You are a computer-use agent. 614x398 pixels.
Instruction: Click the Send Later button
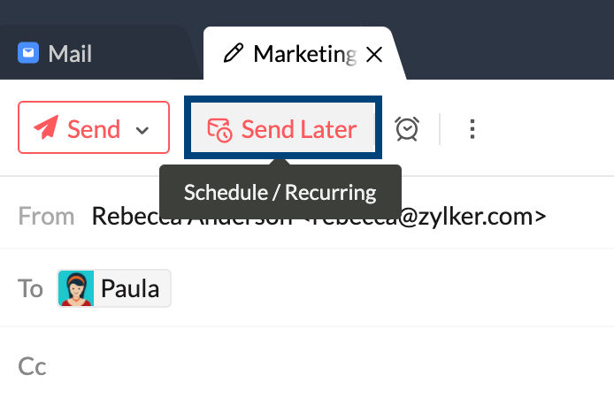[x=283, y=127]
